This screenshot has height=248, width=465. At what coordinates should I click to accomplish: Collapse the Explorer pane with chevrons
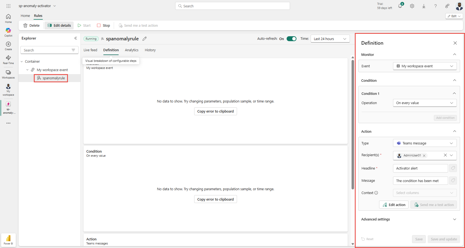[x=76, y=38]
